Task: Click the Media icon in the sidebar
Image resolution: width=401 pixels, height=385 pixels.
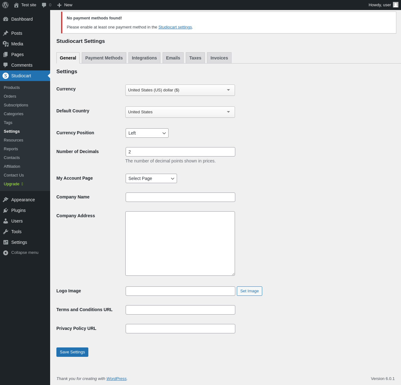Action: (6, 44)
